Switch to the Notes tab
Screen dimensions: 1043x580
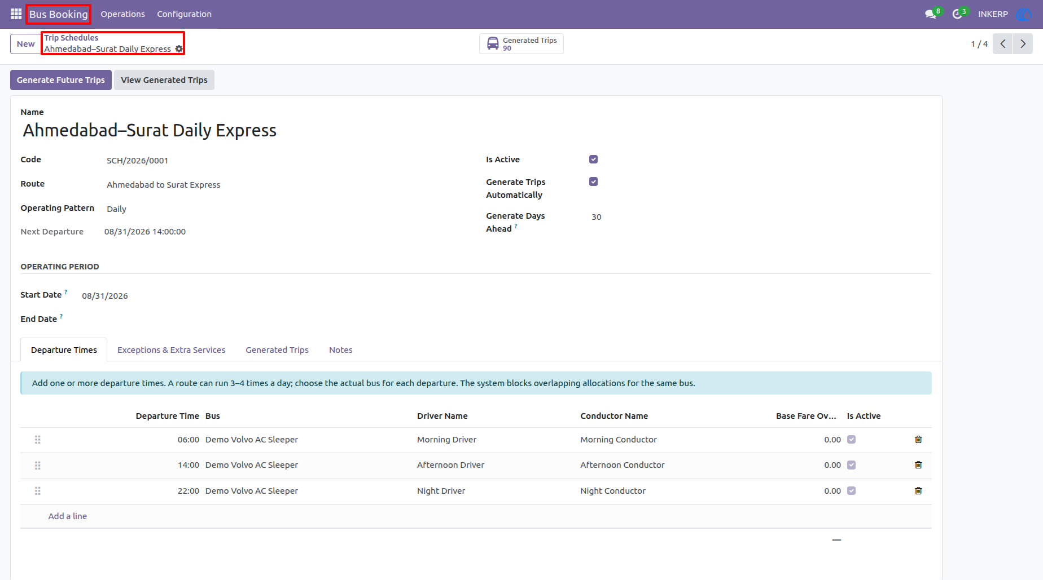pyautogui.click(x=340, y=350)
